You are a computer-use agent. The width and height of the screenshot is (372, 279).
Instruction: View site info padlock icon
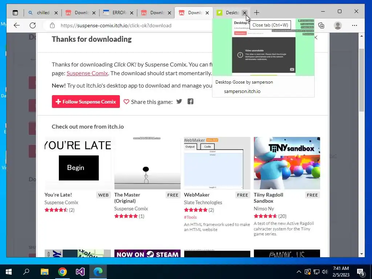52,25
